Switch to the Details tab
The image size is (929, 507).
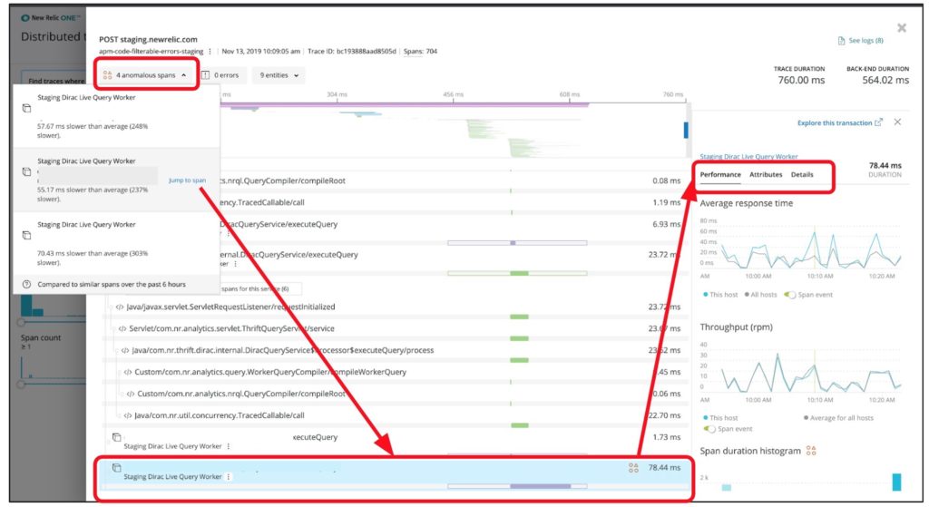coord(802,175)
